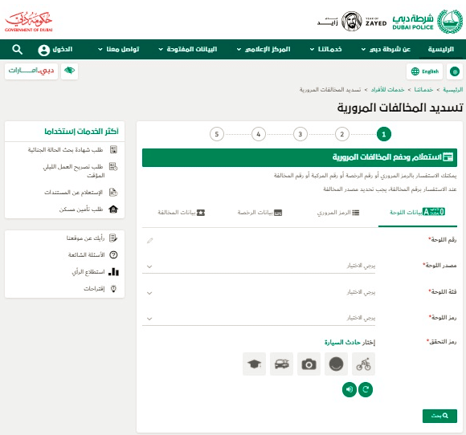Click the pencil icon in plate number field

point(149,241)
